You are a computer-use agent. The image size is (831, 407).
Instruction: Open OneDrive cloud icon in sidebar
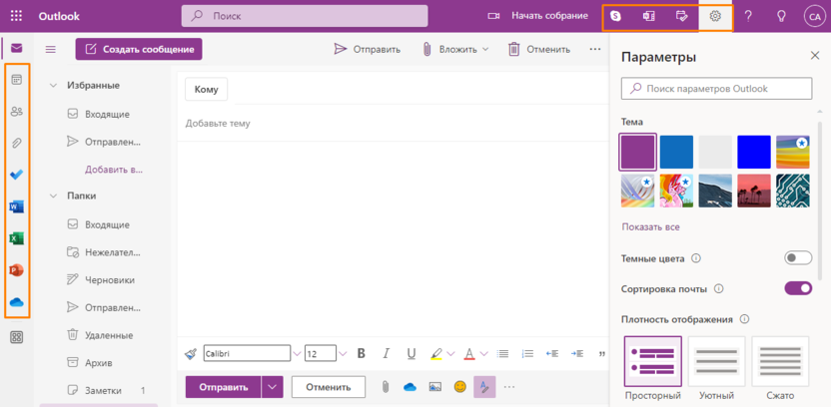click(16, 302)
